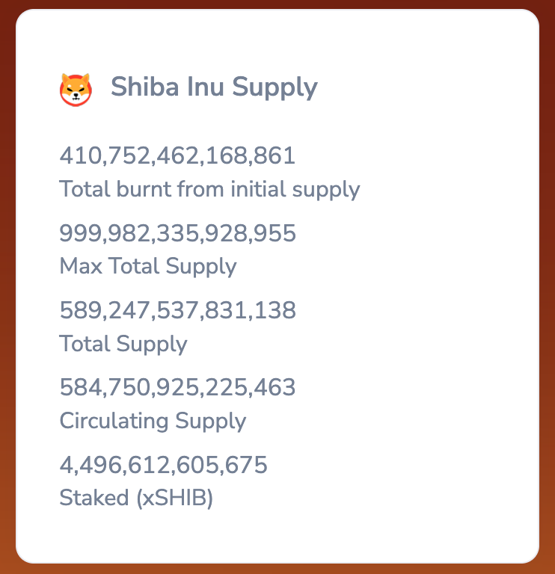Click the 410,752,462,168,861 burnt amount

click(x=177, y=156)
